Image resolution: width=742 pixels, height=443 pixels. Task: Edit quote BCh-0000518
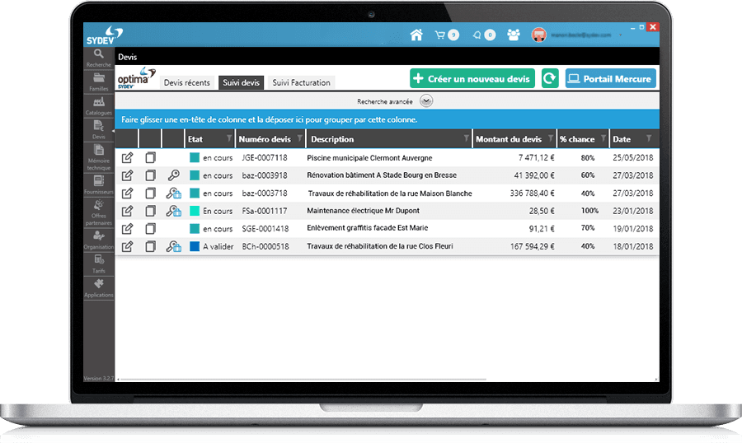[x=127, y=246]
